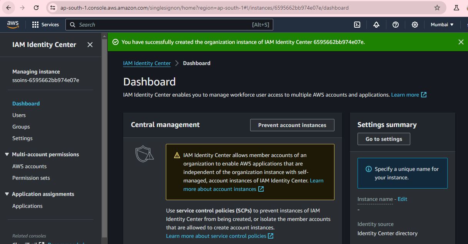The height and width of the screenshot is (244, 468).
Task: Open the Mumbai region dropdown
Action: (x=442, y=25)
